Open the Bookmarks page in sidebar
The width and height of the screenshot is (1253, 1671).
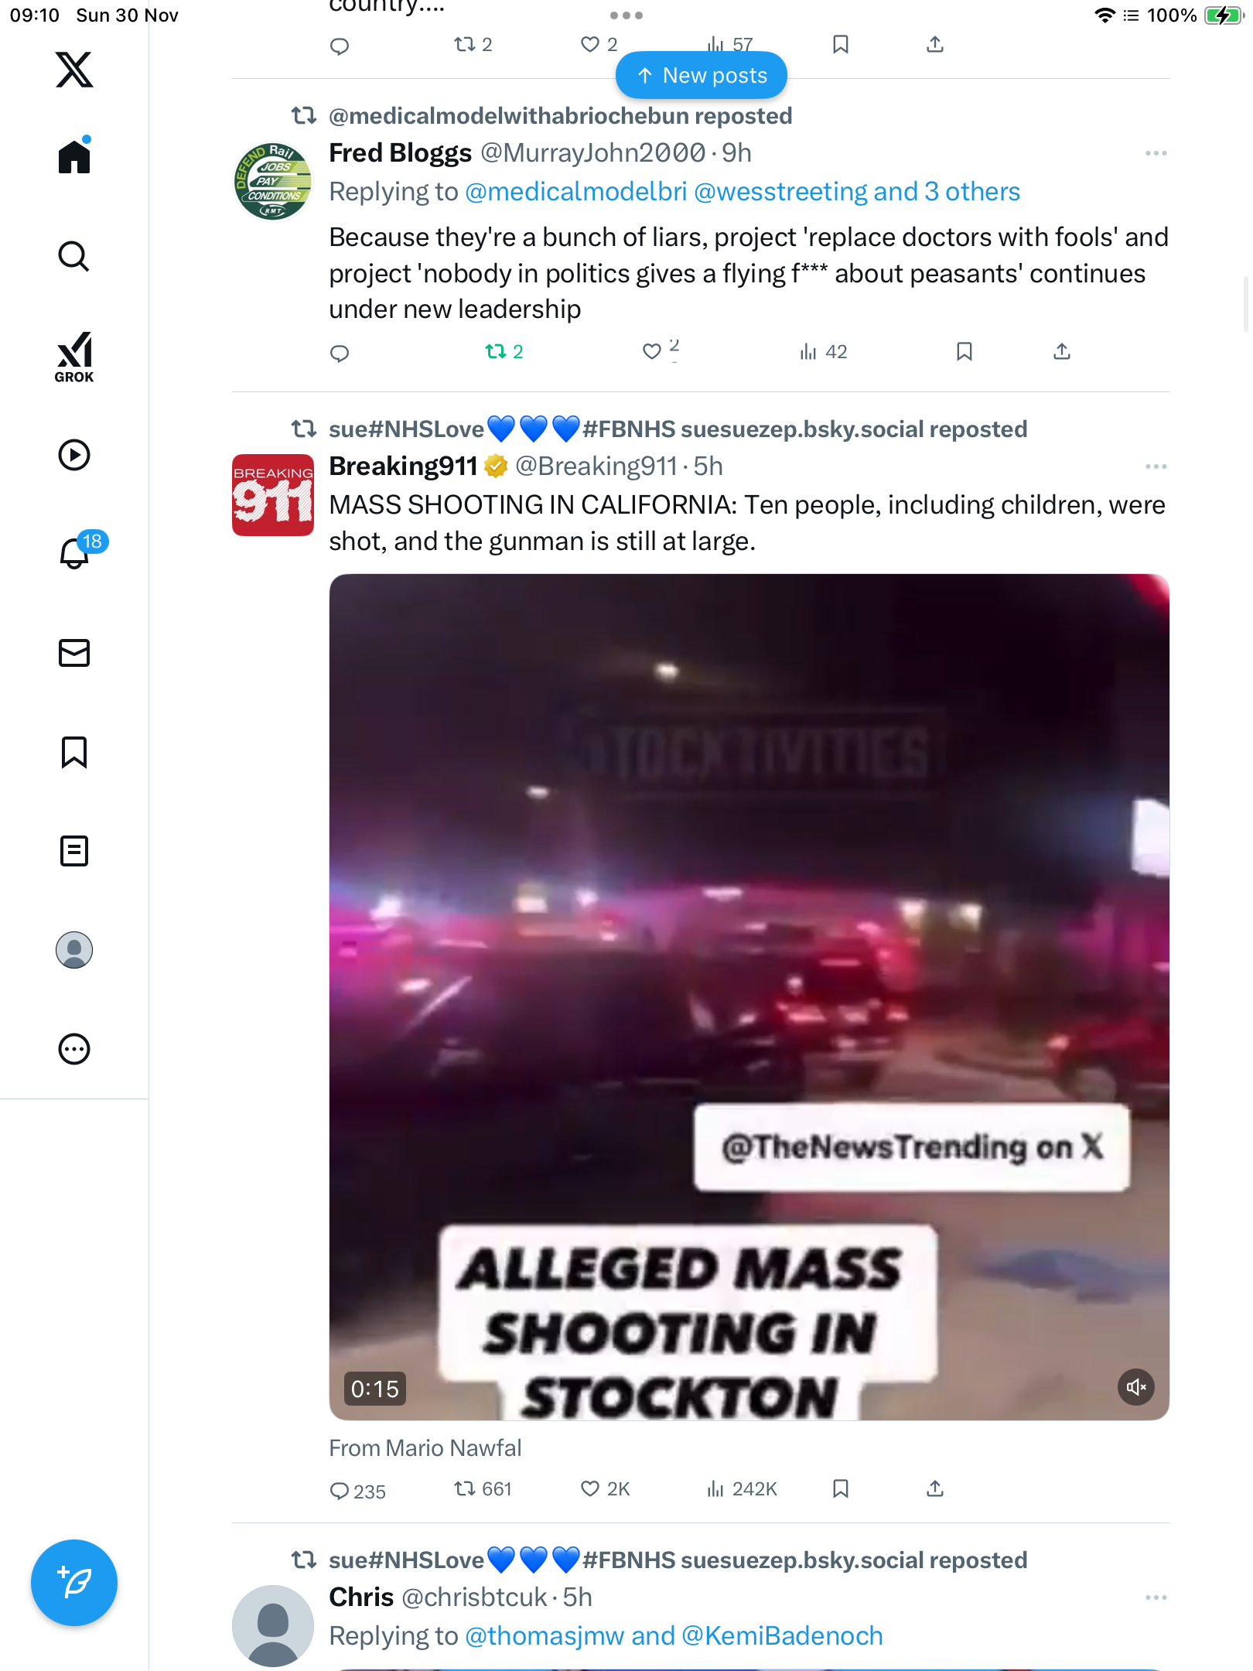[74, 752]
